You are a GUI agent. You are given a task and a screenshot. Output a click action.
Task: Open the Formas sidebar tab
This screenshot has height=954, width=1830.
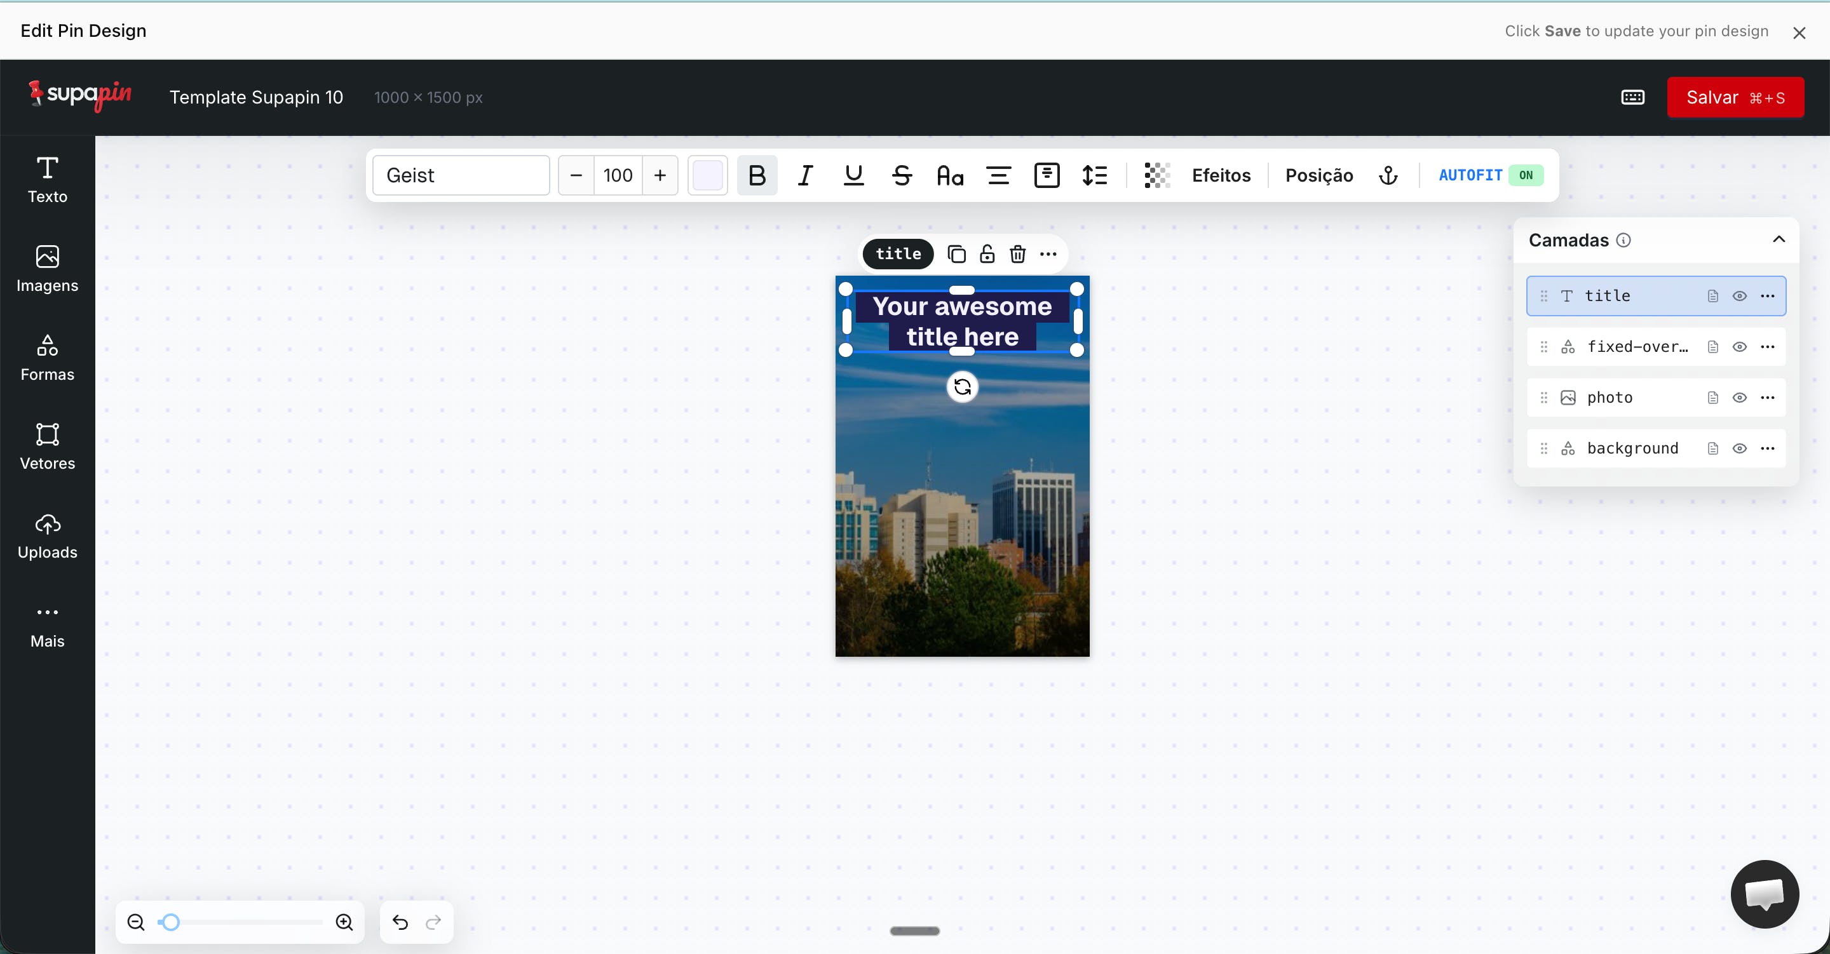[47, 358]
